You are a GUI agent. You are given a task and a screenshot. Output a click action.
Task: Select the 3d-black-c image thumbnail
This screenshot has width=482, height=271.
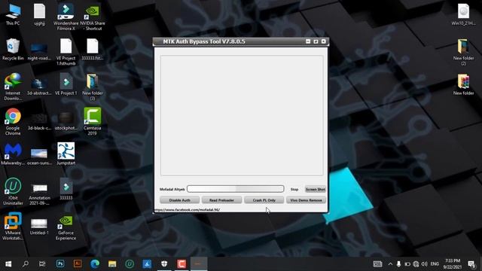[39, 121]
